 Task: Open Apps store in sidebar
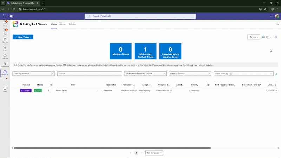point(5,89)
